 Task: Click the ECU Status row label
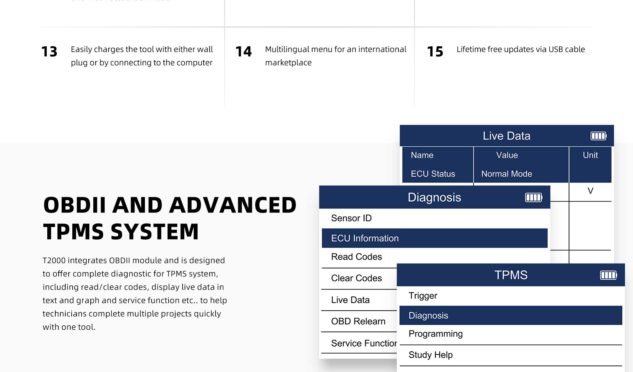[433, 174]
